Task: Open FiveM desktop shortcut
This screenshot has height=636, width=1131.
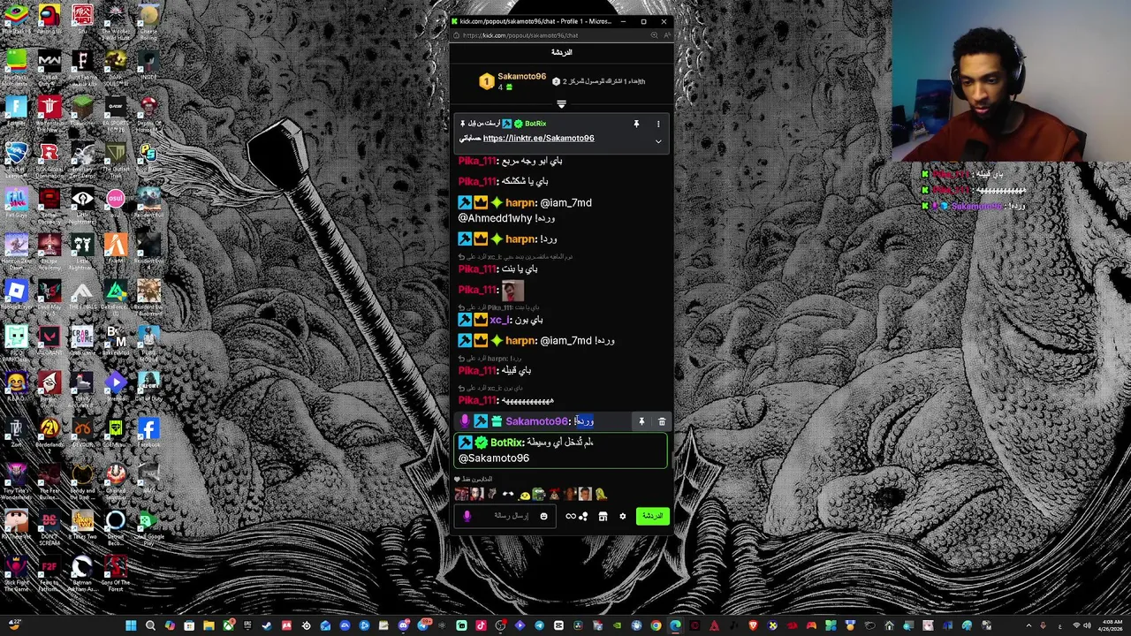Action: coord(116,249)
